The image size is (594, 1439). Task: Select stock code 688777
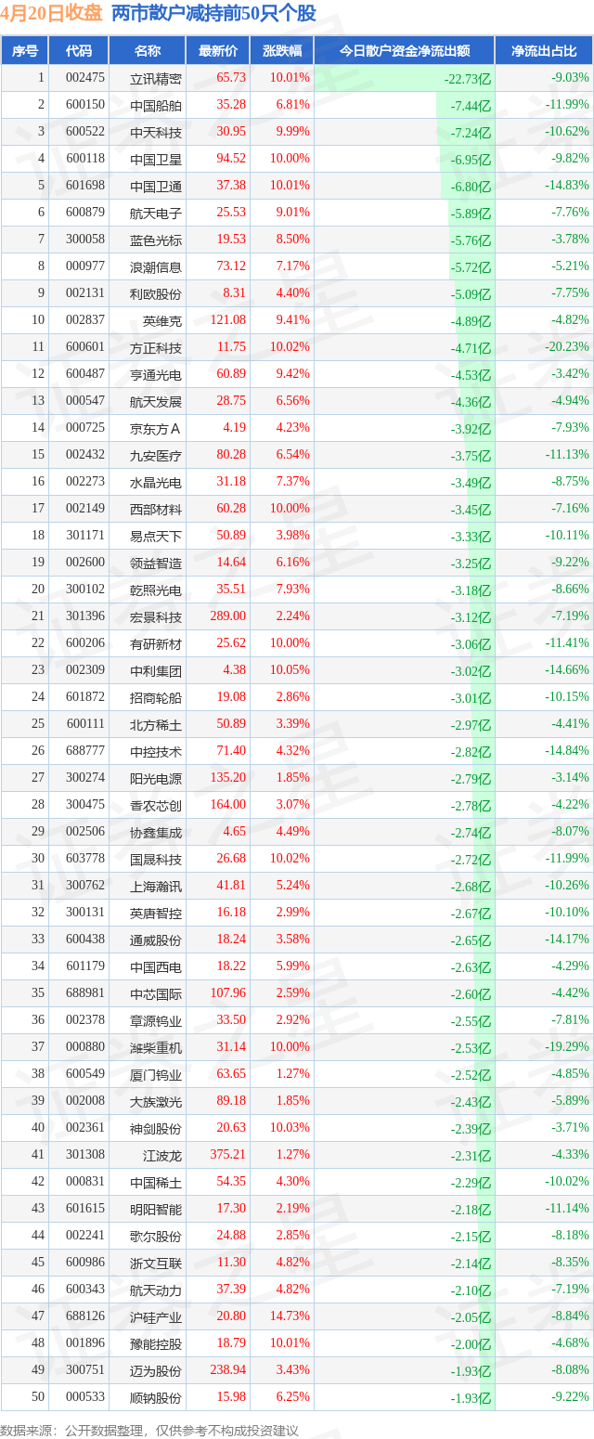coord(85,751)
